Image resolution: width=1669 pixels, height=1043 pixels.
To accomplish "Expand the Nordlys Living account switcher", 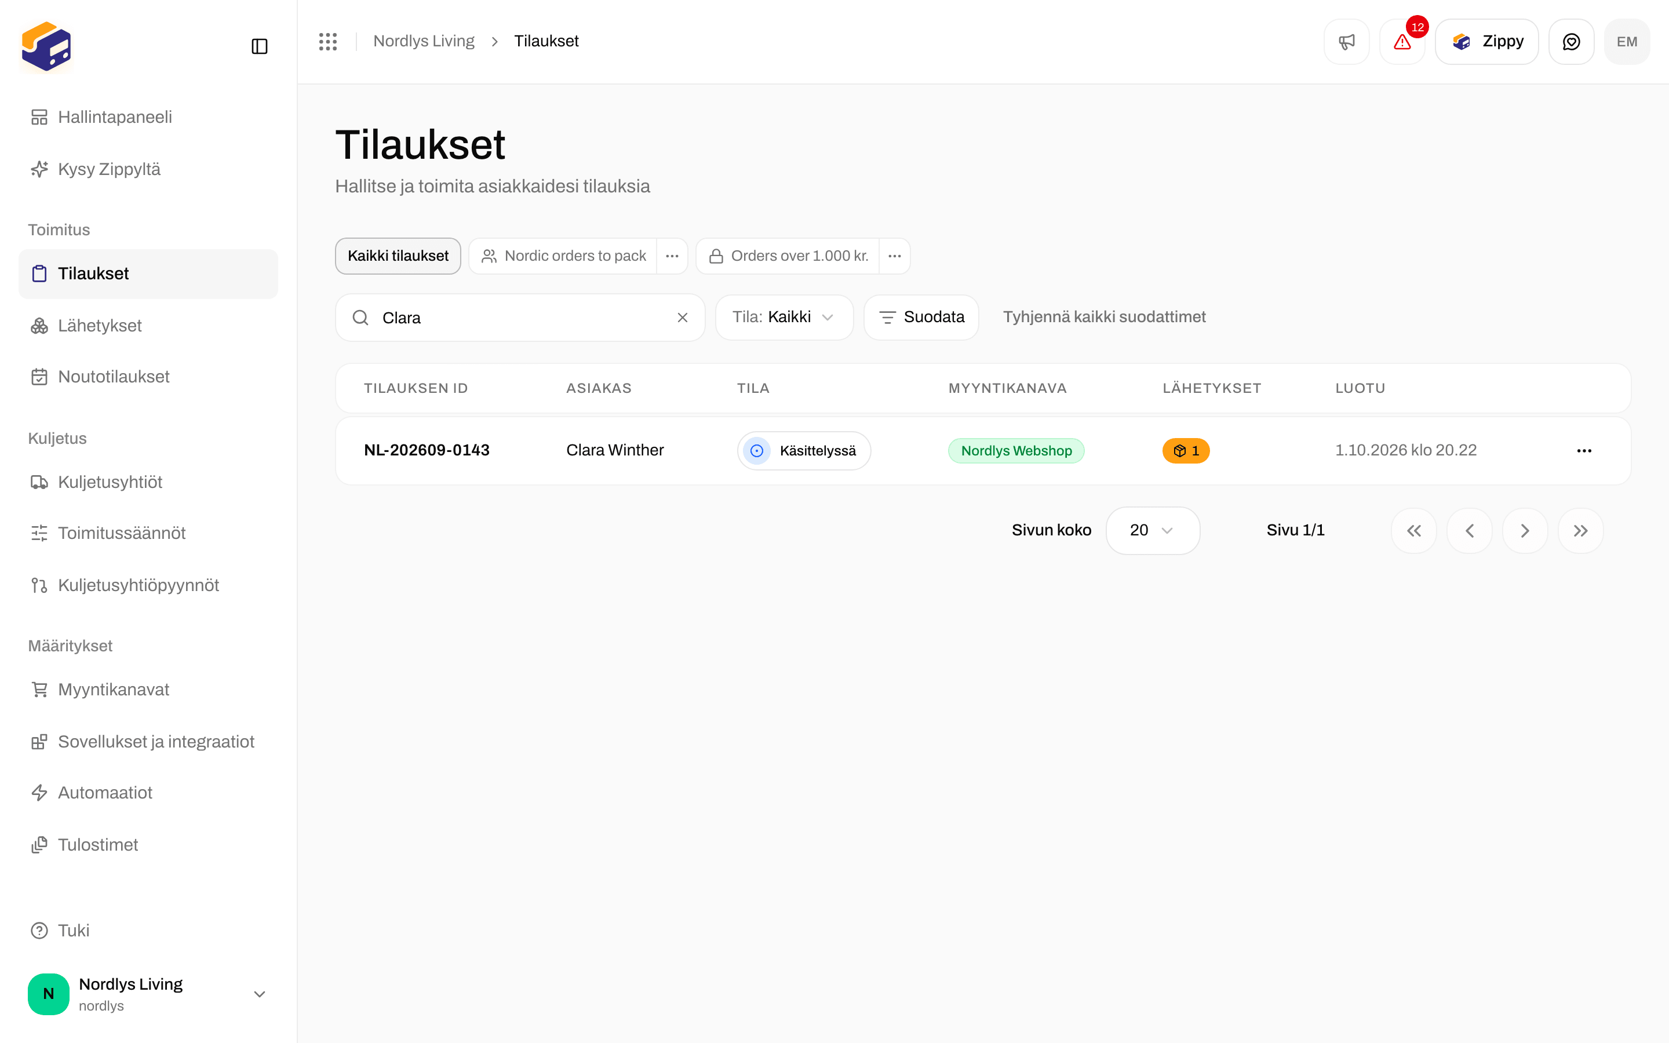I will (148, 994).
